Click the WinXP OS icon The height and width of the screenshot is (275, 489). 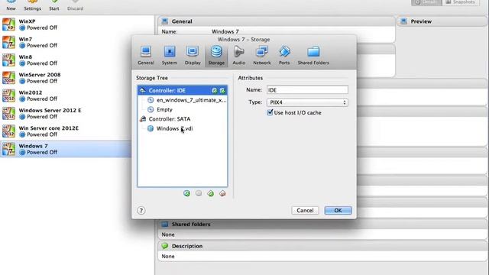click(x=8, y=24)
